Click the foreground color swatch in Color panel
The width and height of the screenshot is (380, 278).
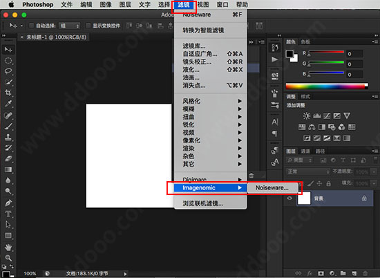[289, 54]
